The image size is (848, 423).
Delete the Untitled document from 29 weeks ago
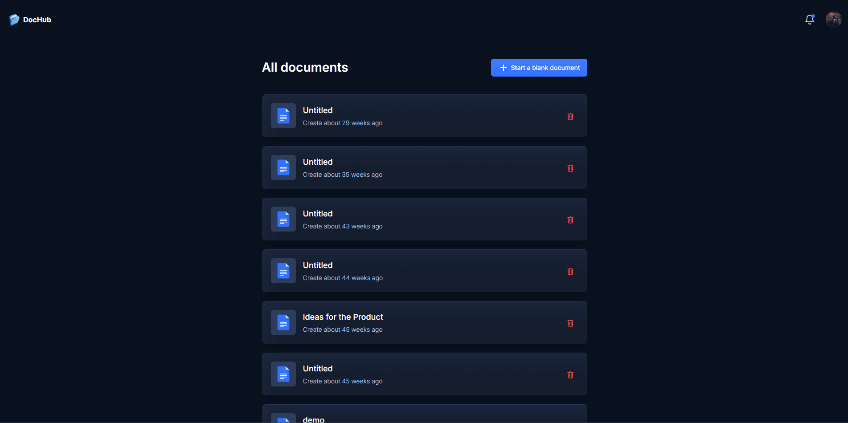coord(570,117)
